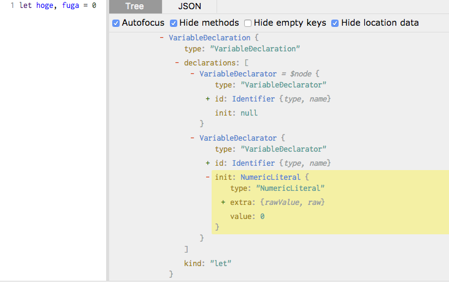Toggle Hide location data checkbox

click(335, 23)
